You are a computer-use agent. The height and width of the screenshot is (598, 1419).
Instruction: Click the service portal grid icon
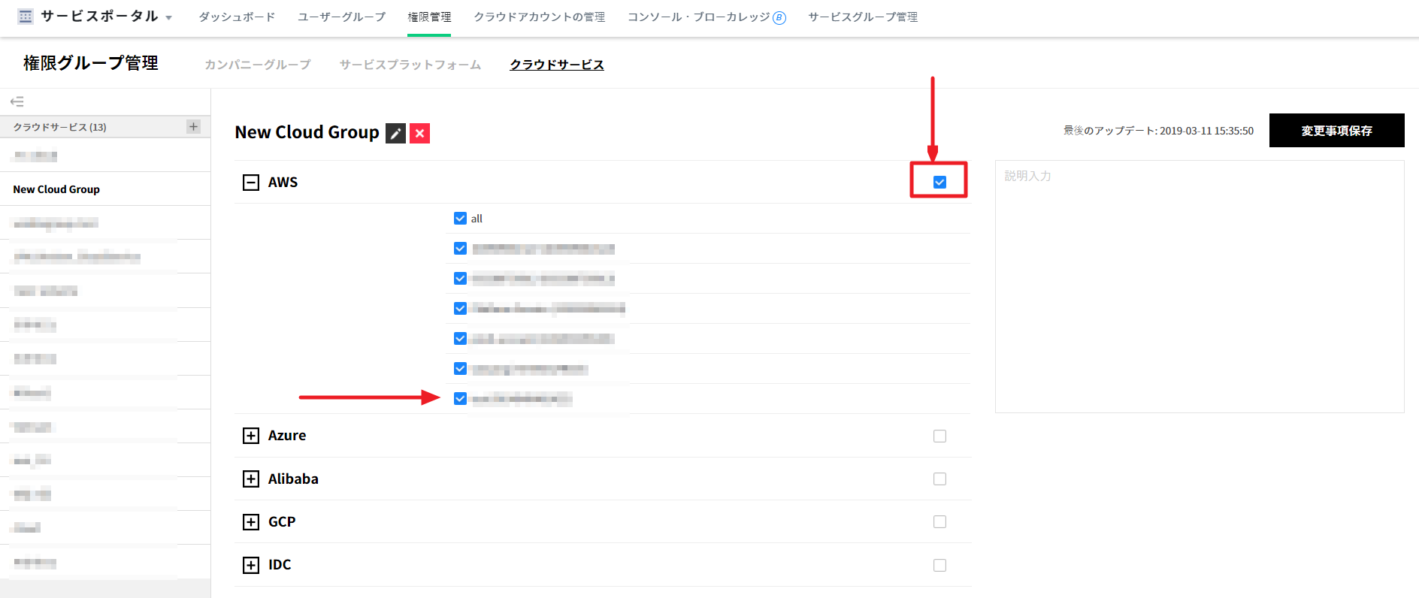[26, 17]
